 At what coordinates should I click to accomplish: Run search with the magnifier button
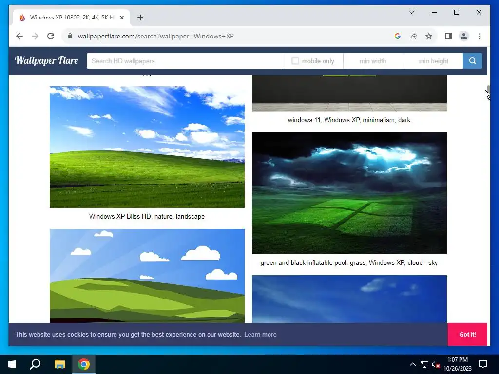pyautogui.click(x=472, y=61)
